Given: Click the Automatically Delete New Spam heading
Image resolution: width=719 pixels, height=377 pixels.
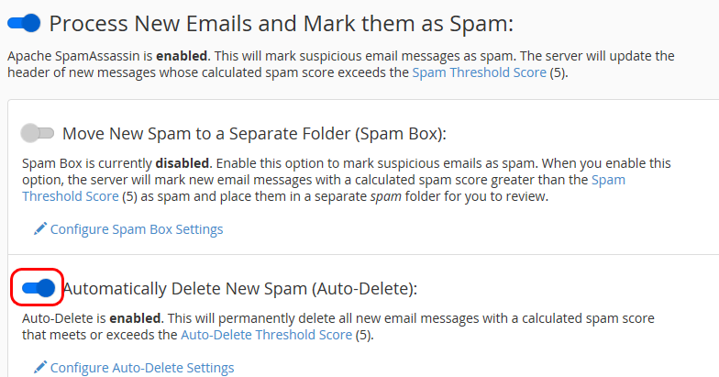Looking at the screenshot, I should click(239, 289).
